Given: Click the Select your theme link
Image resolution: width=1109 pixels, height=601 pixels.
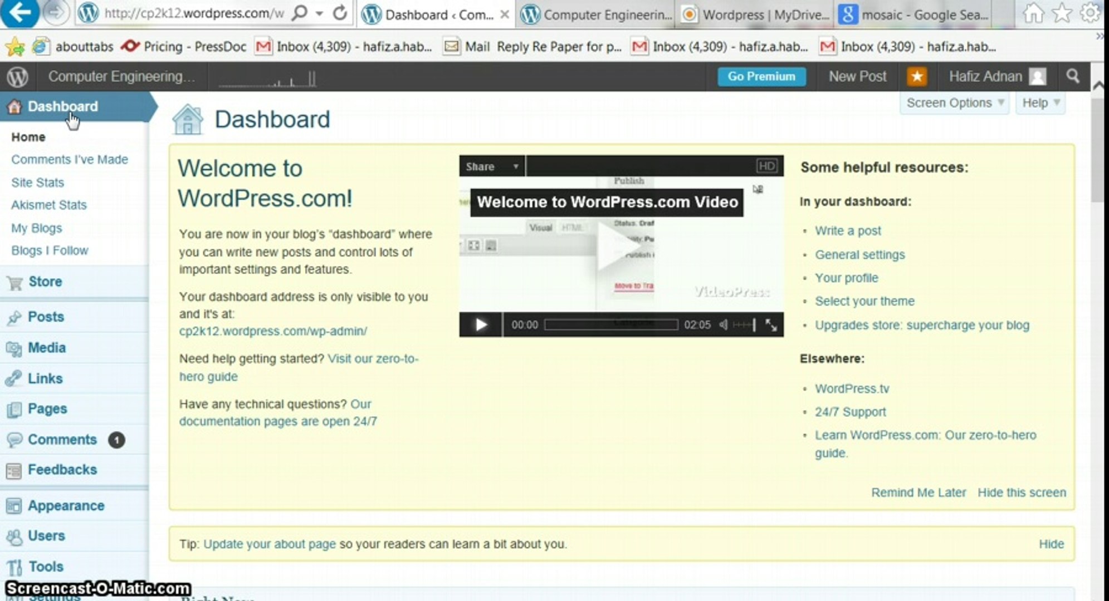Looking at the screenshot, I should coord(864,301).
